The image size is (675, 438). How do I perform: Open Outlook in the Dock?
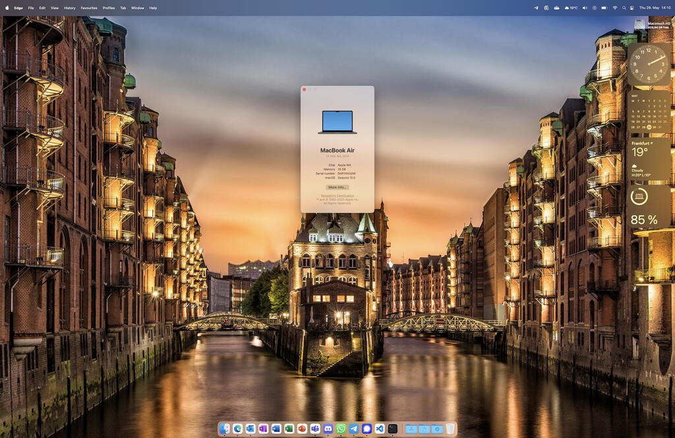pos(250,429)
